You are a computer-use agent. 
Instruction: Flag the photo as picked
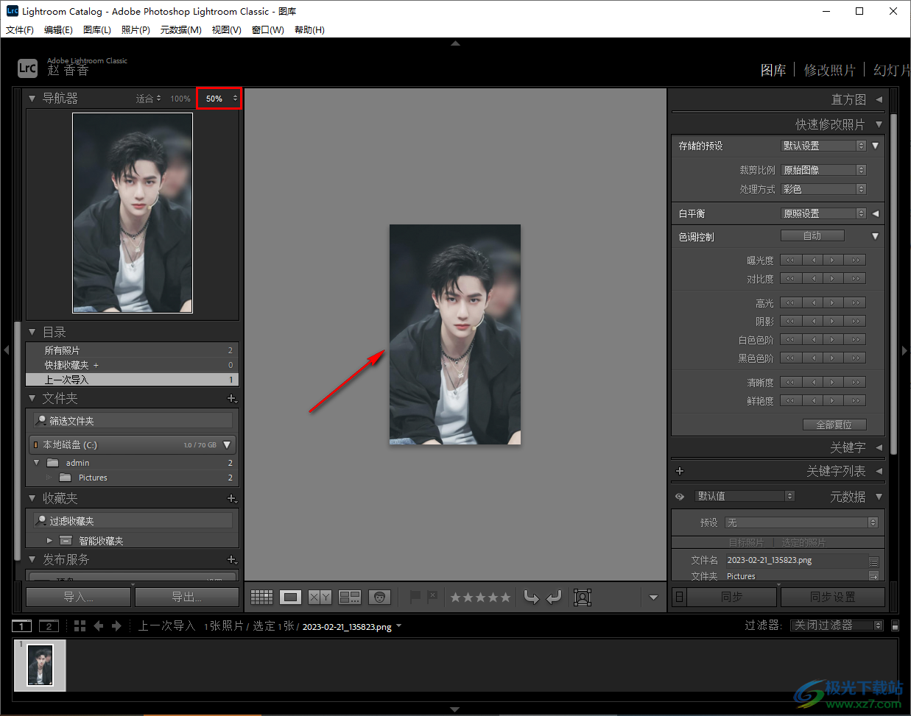tap(415, 597)
